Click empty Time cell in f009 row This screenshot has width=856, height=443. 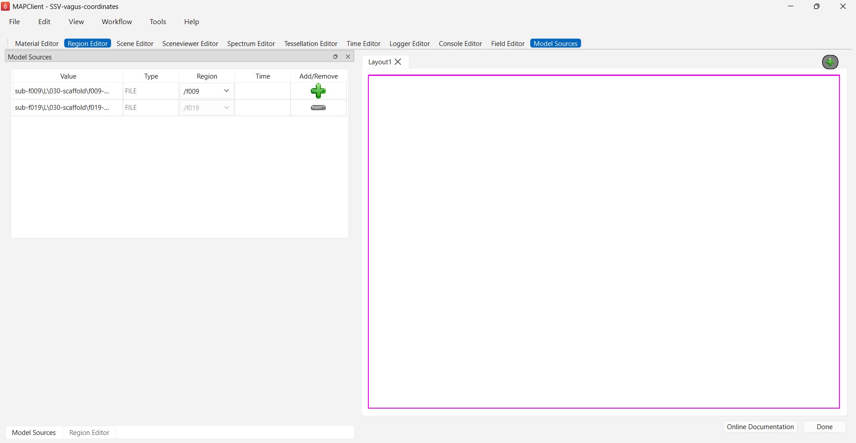point(263,91)
